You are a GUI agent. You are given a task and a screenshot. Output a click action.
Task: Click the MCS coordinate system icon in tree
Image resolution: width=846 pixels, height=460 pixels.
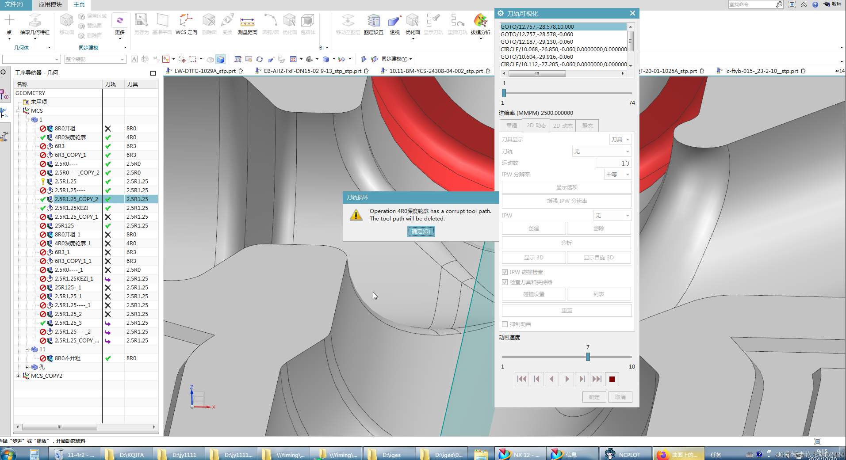(26, 111)
